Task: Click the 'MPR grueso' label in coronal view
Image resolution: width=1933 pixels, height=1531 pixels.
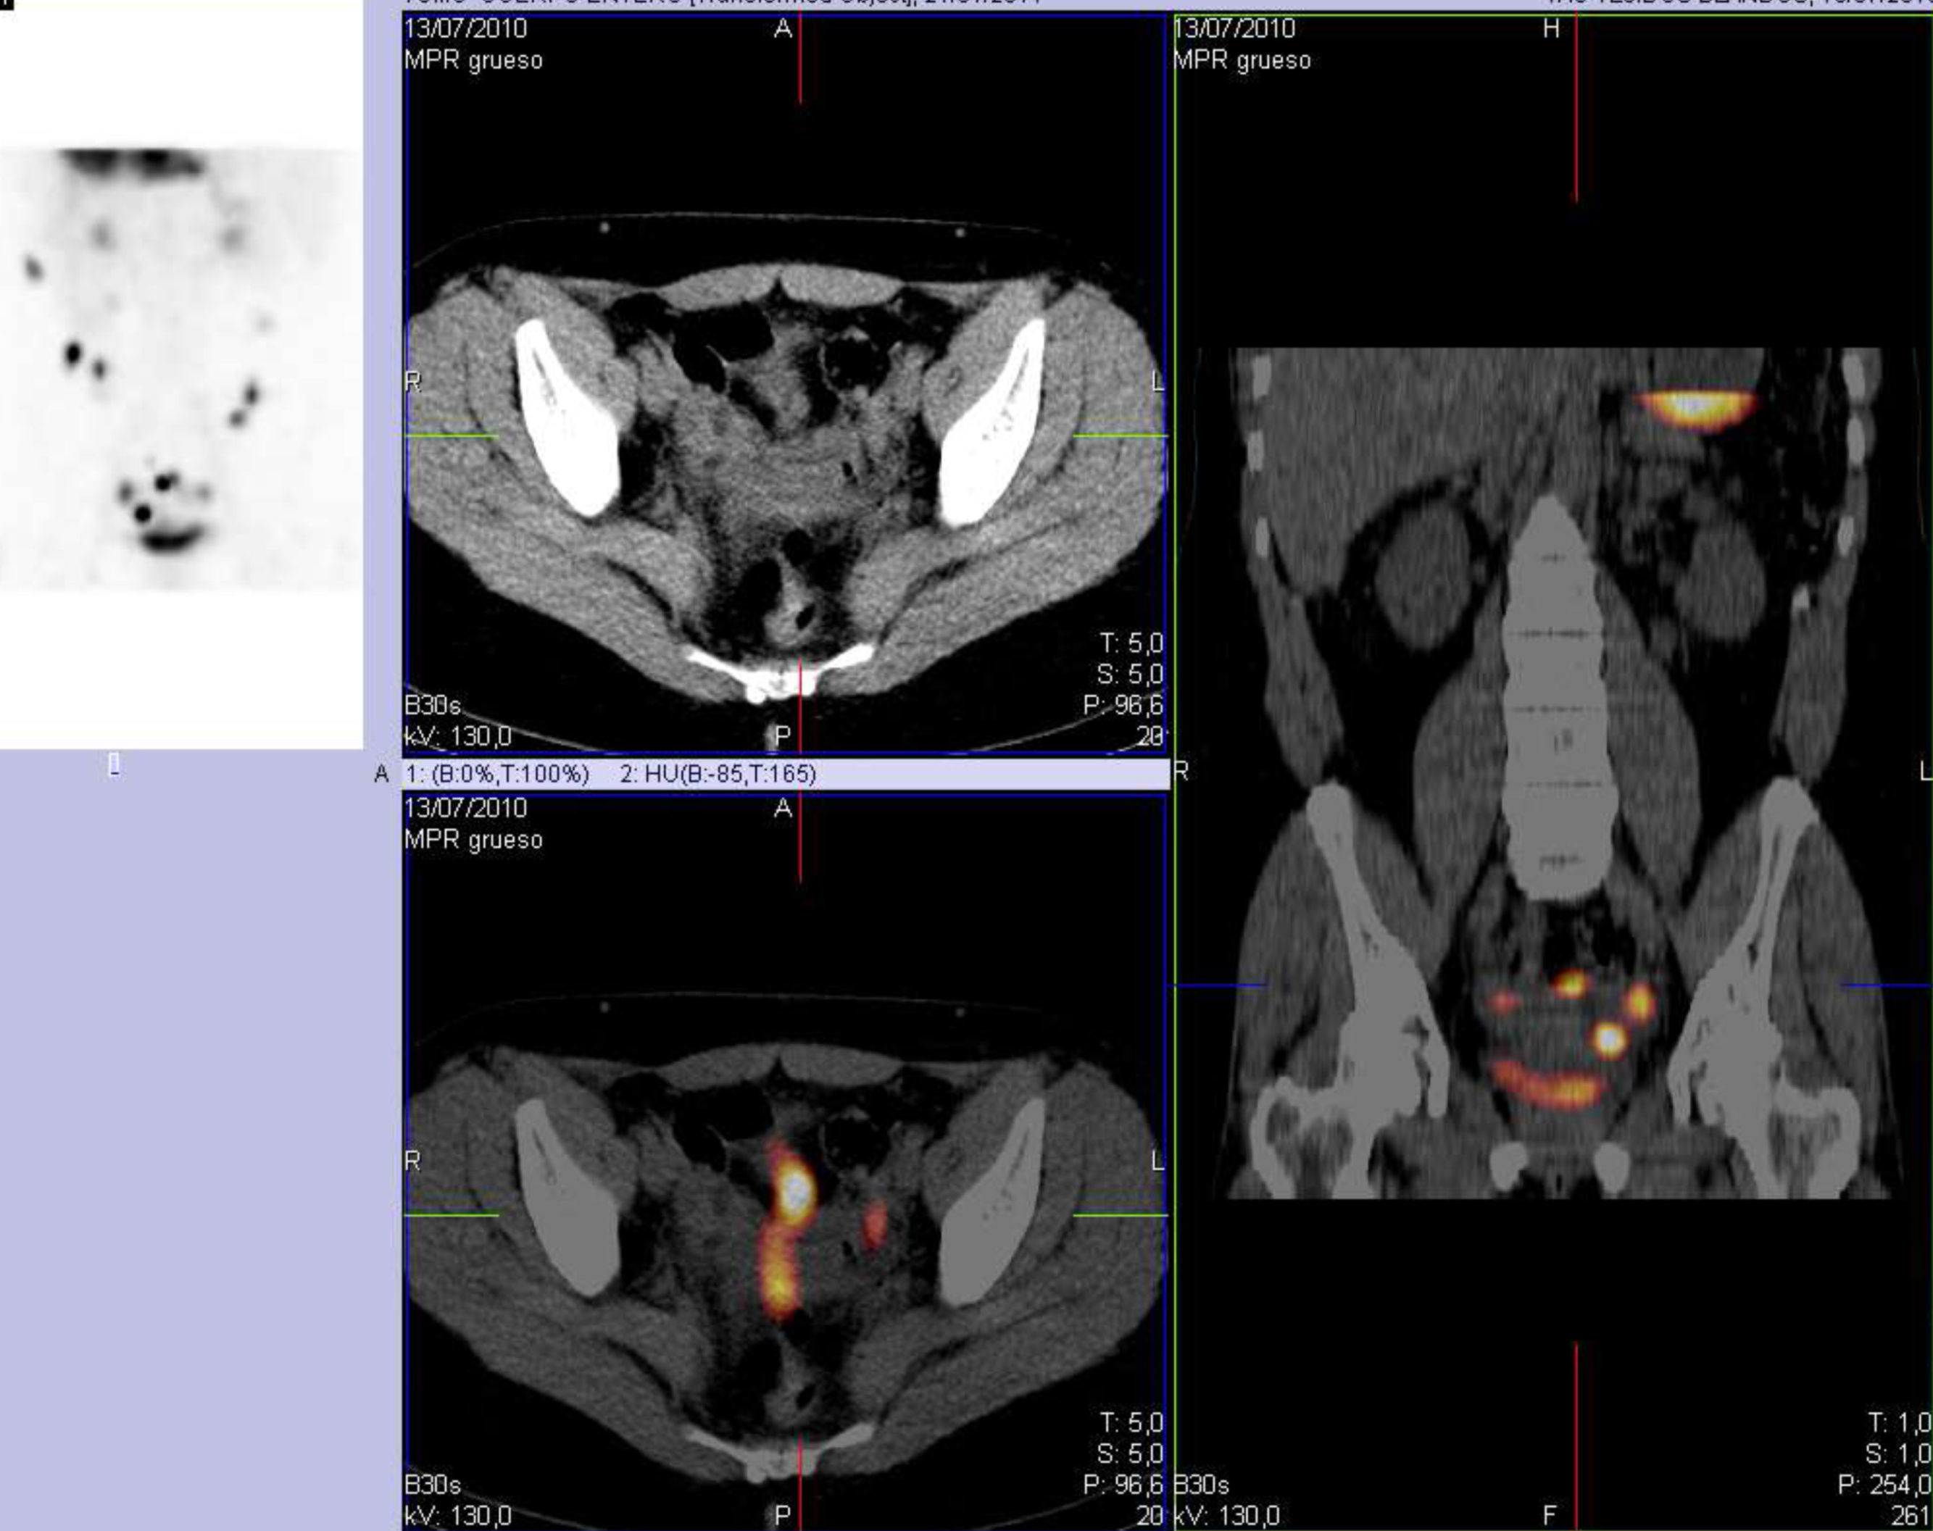Action: point(1242,61)
